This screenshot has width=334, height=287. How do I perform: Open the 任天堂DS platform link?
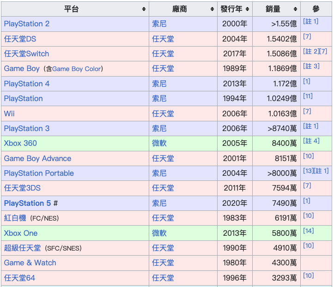(20, 39)
